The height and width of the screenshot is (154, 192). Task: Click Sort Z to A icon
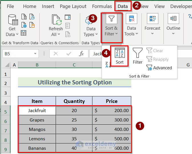click(x=107, y=65)
